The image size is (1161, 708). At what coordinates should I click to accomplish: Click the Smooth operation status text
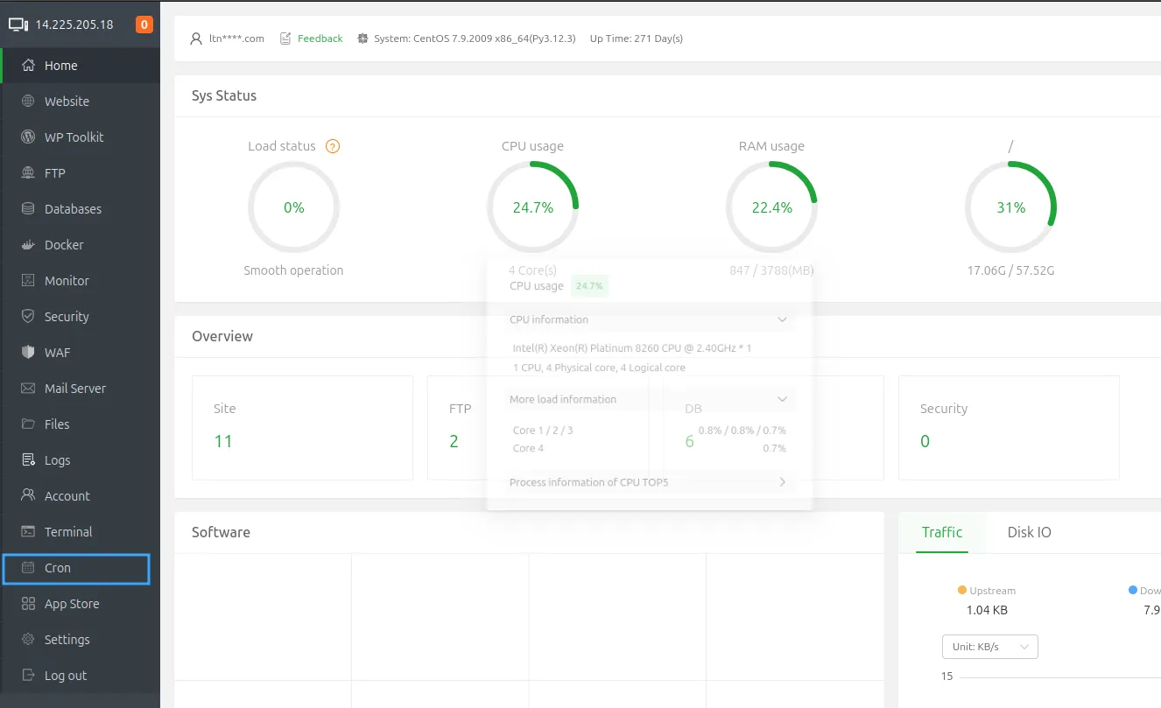pos(293,270)
